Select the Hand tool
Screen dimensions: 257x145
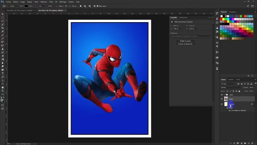[x=3, y=87]
